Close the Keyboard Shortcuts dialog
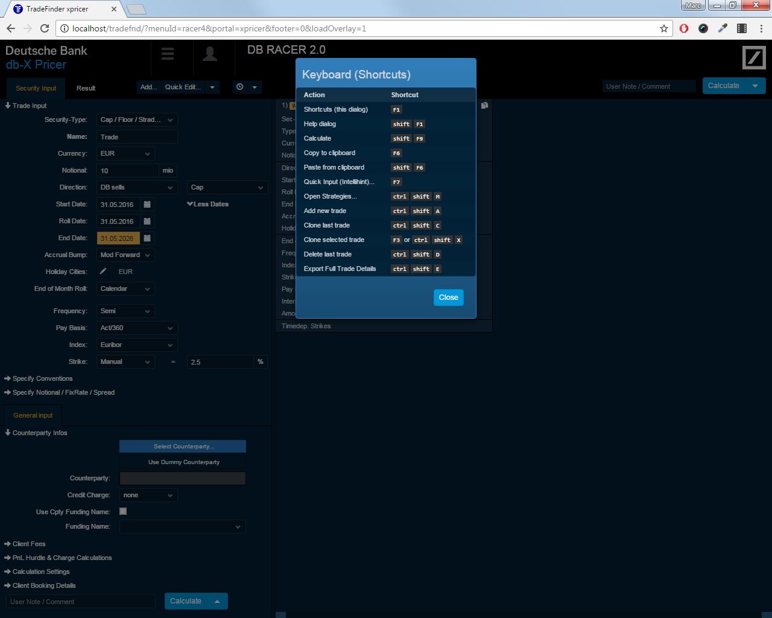The width and height of the screenshot is (772, 618). (x=448, y=298)
